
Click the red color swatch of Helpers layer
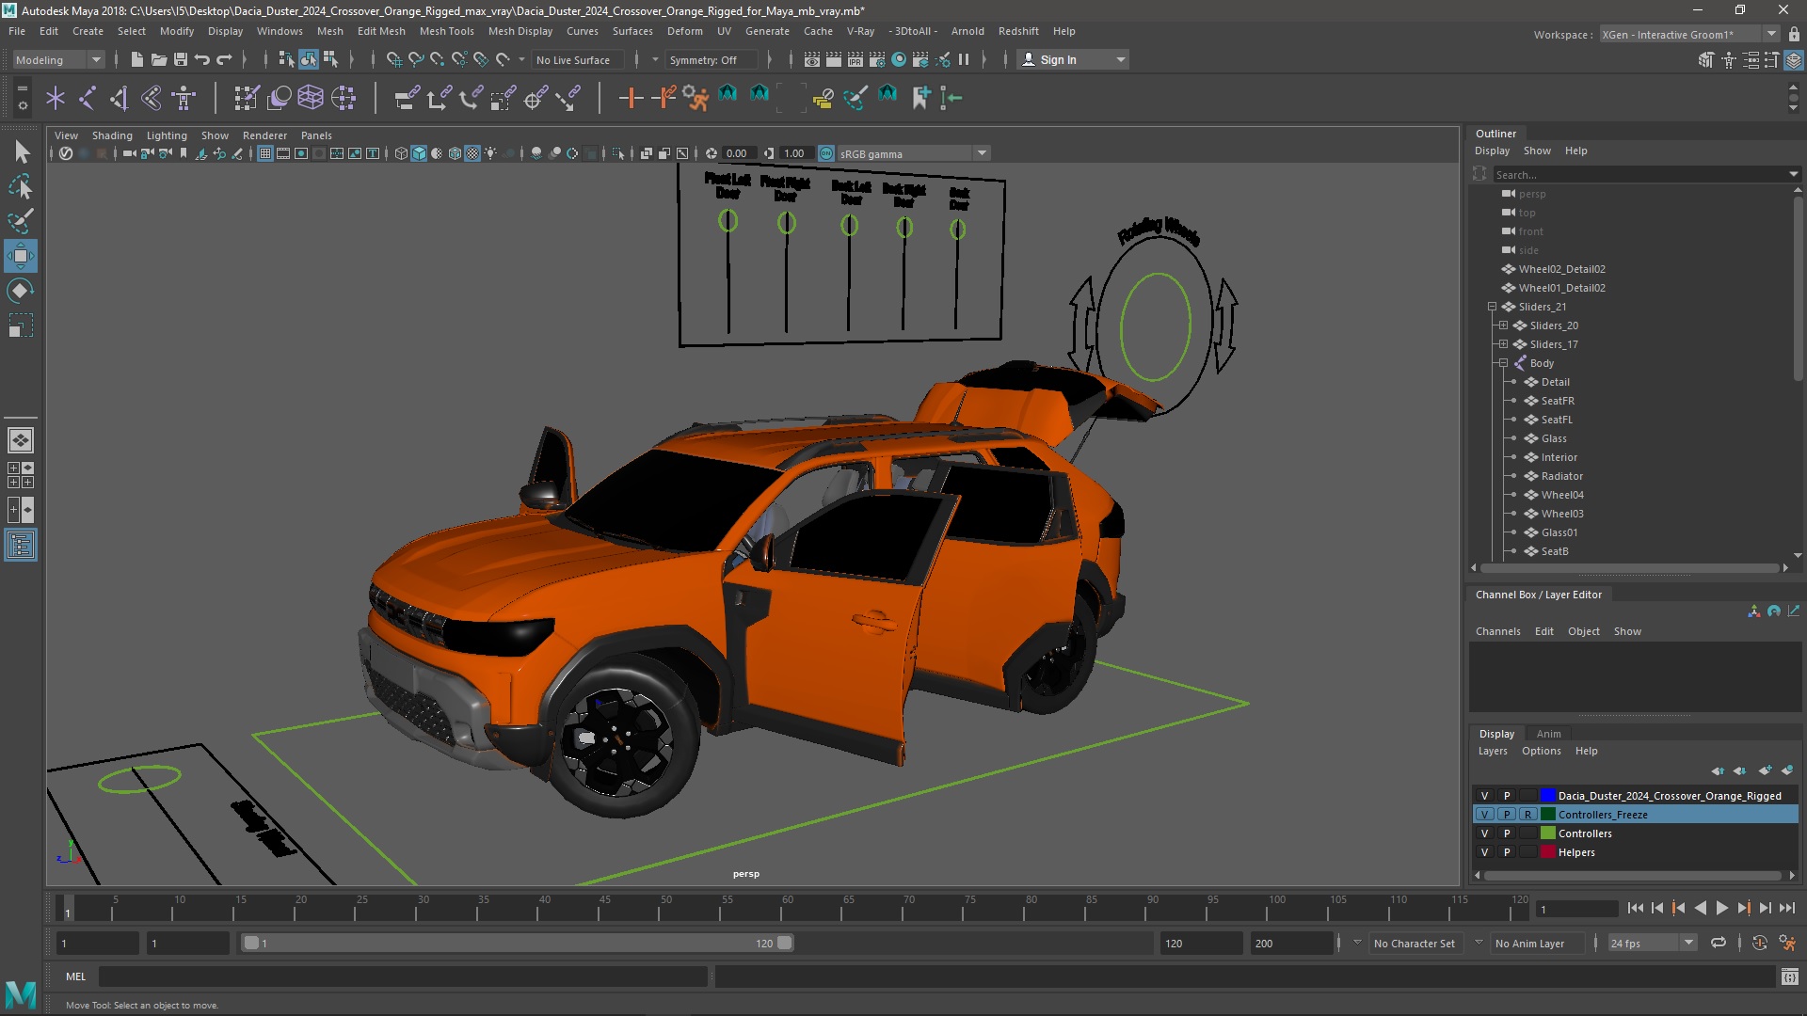pyautogui.click(x=1547, y=852)
